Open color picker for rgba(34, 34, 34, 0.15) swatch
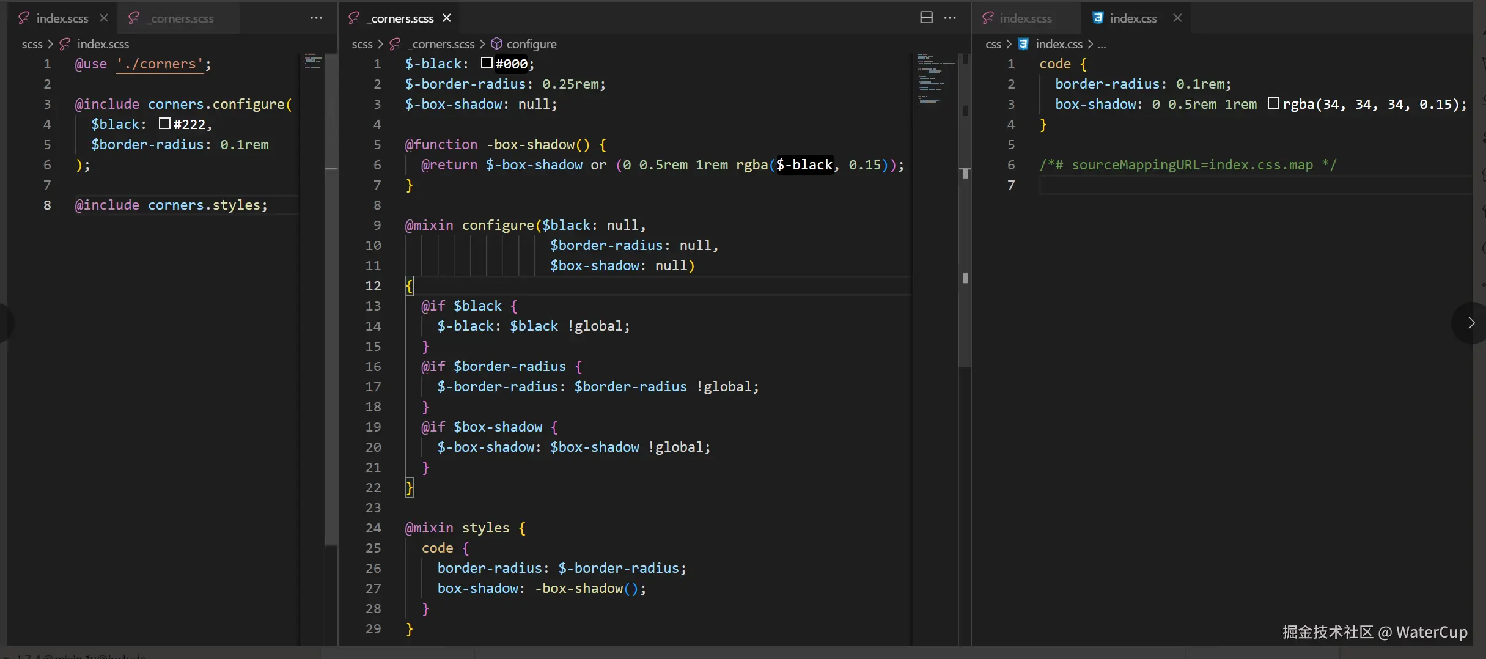Screen dimensions: 1486x659 (1273, 103)
